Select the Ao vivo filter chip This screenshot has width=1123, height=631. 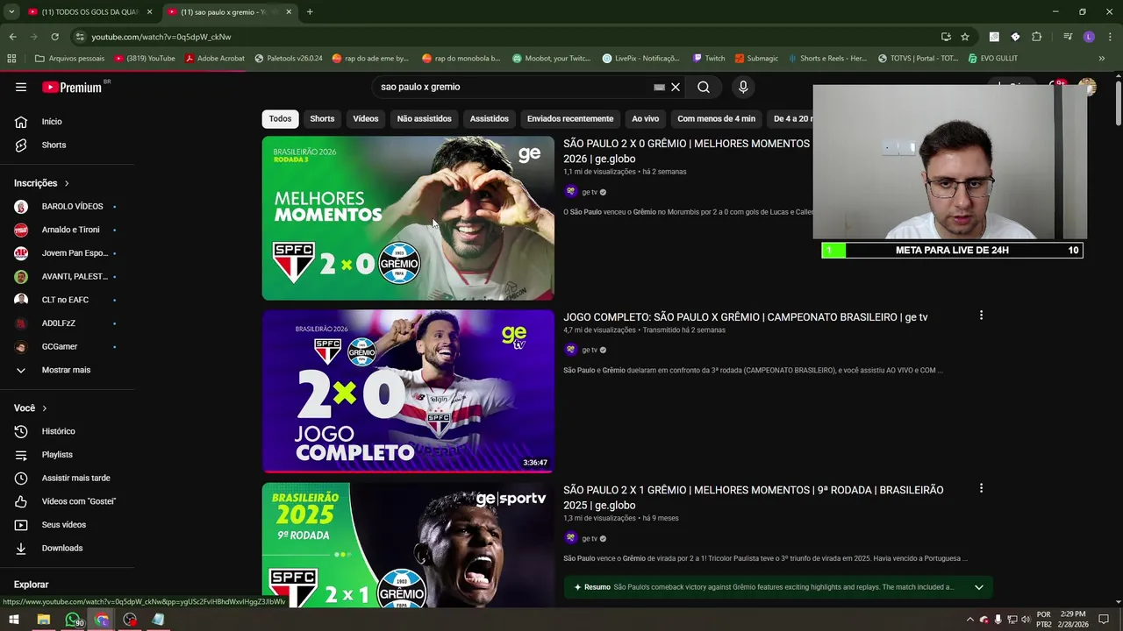tap(645, 118)
